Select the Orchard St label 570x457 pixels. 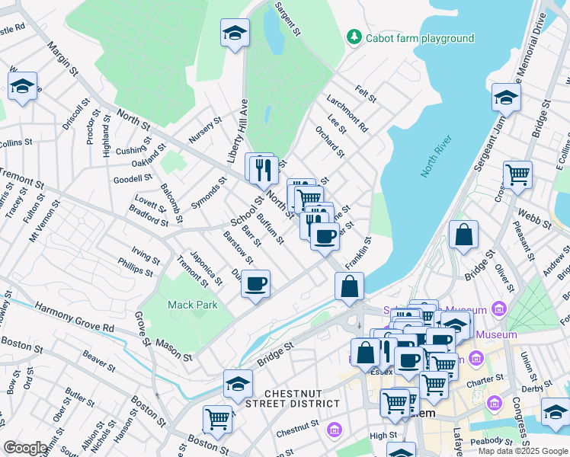330,142
